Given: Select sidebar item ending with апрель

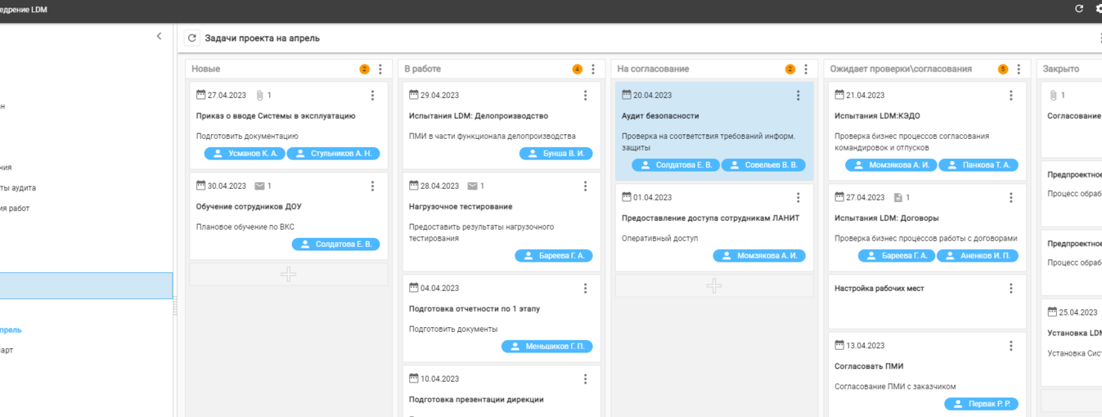Looking at the screenshot, I should 11,330.
